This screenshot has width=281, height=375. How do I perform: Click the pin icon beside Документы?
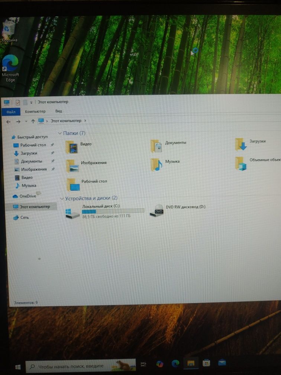pos(52,161)
